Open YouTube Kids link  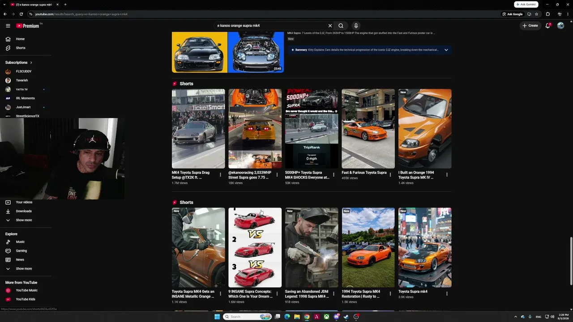pos(26,299)
